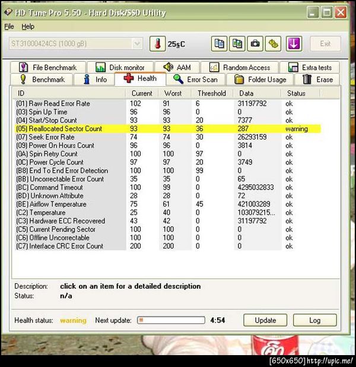356x367 pixels.
Task: Select the (BB) Uncorrectable Error Count row
Action: (167, 179)
